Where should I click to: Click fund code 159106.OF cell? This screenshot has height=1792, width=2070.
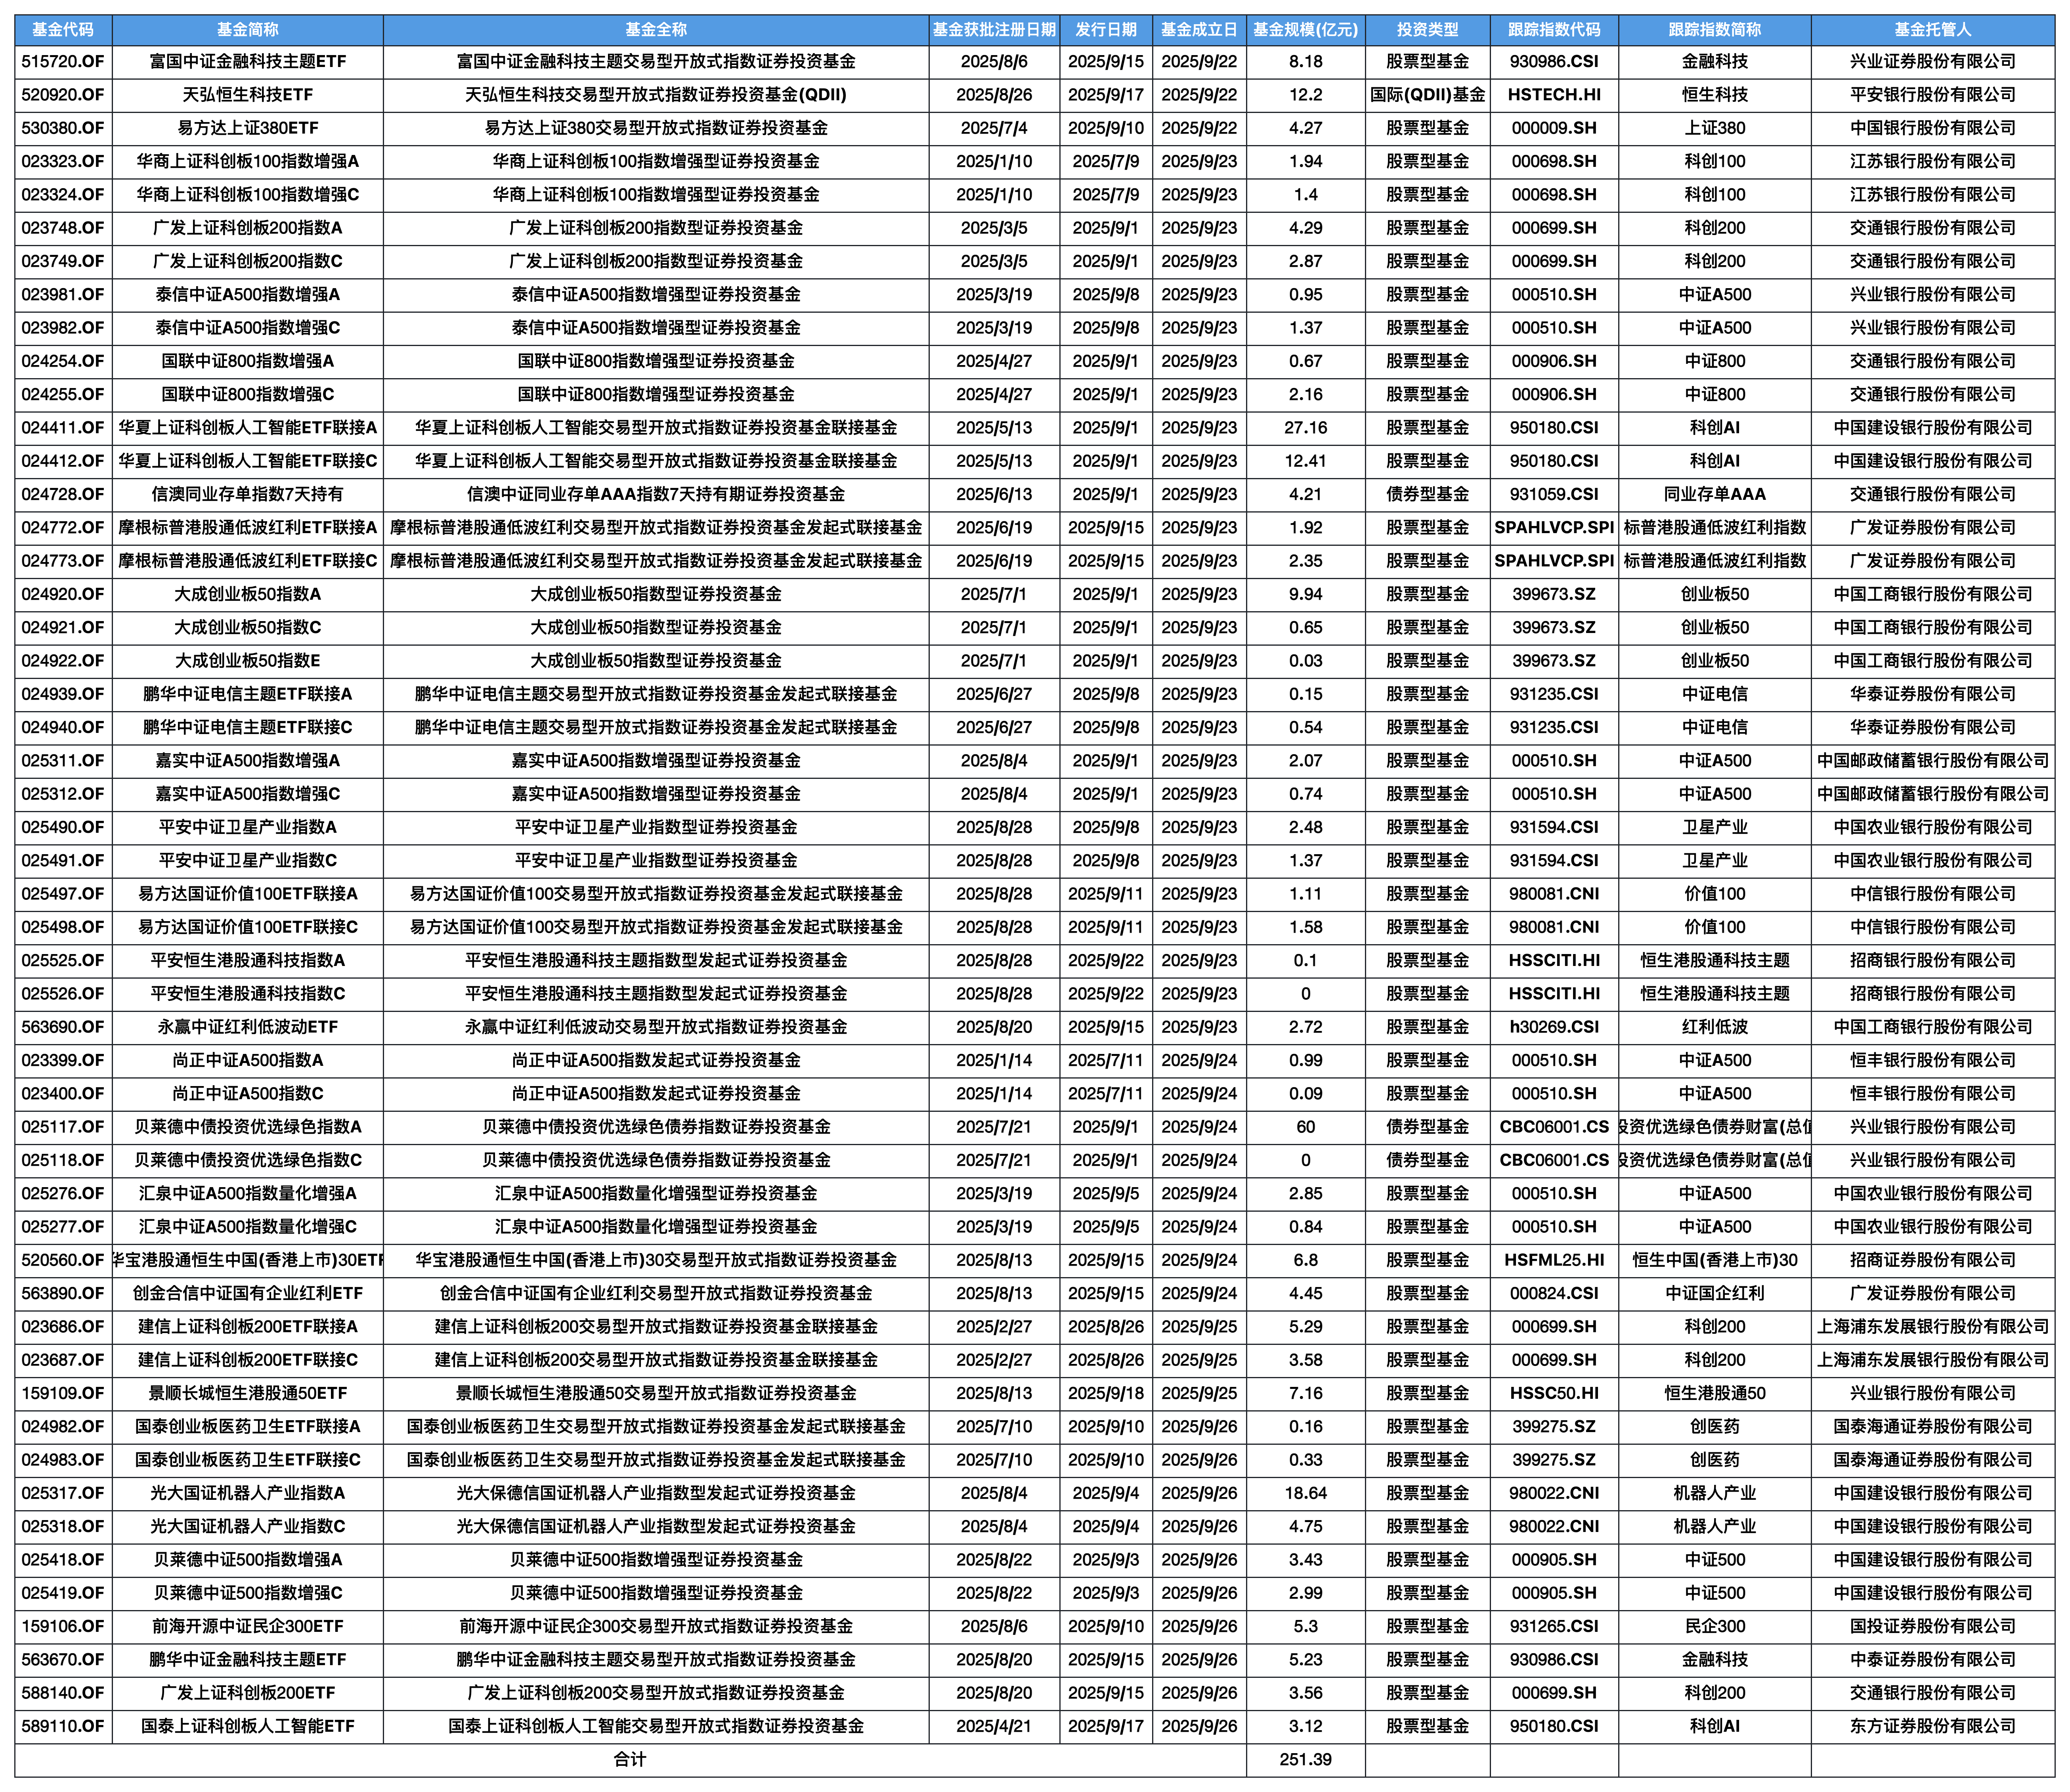point(63,1626)
